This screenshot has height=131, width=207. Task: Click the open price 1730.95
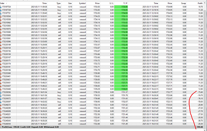97,102
